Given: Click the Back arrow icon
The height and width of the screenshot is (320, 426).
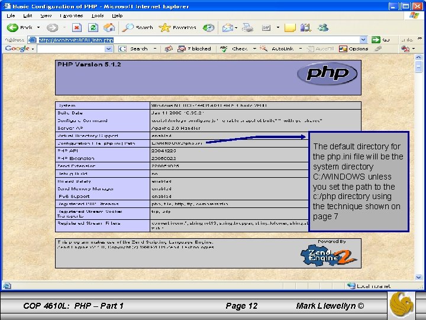Looking at the screenshot, I should (12, 27).
